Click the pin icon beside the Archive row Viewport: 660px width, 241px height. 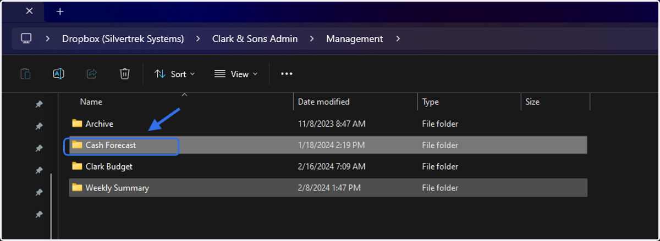39,126
